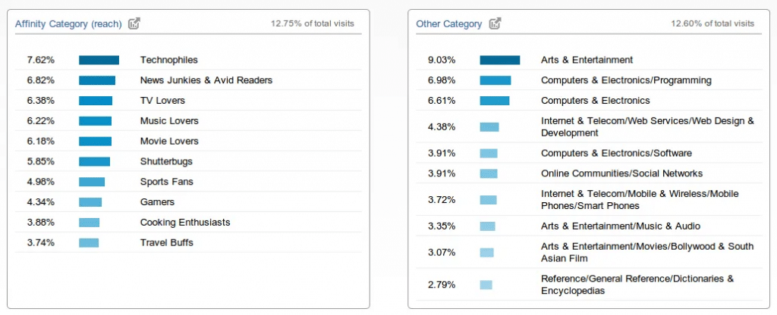This screenshot has height=315, width=777.
Task: Select the Music Lovers entry
Action: click(x=188, y=120)
